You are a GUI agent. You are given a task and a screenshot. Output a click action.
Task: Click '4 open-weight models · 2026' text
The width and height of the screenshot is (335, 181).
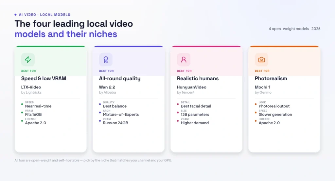[294, 29]
